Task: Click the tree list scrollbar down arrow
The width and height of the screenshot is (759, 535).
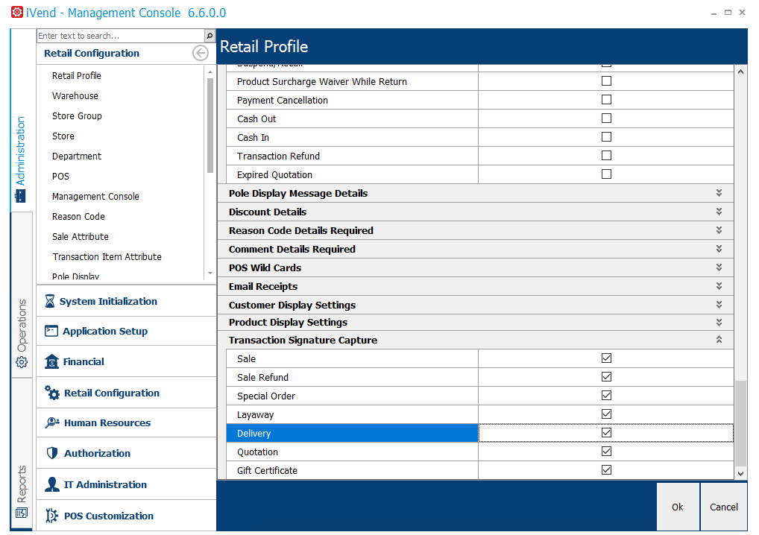Action: 210,273
